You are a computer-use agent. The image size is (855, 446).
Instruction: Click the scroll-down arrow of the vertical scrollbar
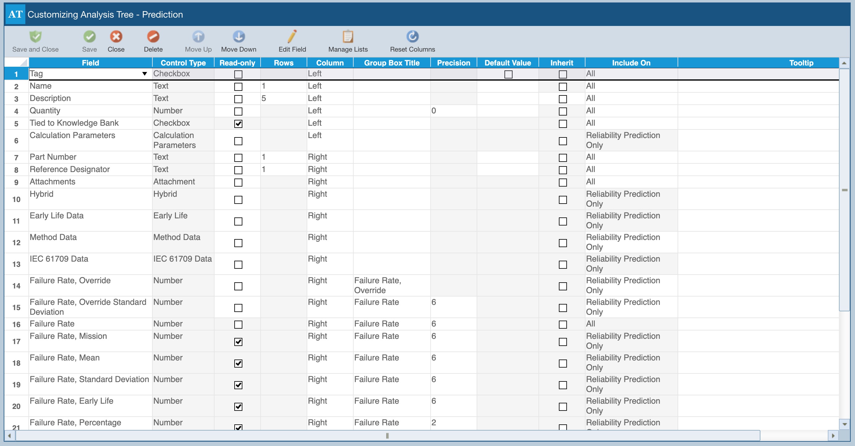tap(844, 424)
